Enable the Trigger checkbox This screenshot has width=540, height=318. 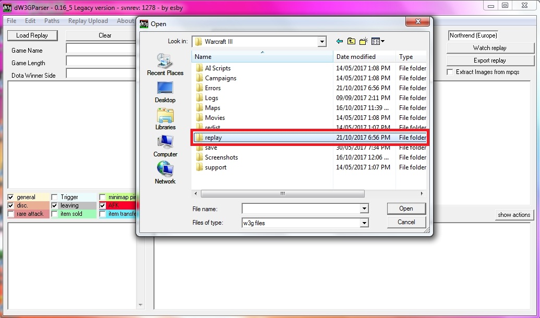click(54, 197)
